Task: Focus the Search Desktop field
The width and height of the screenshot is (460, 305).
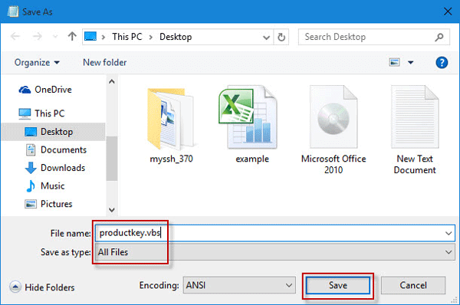Action: 374,37
